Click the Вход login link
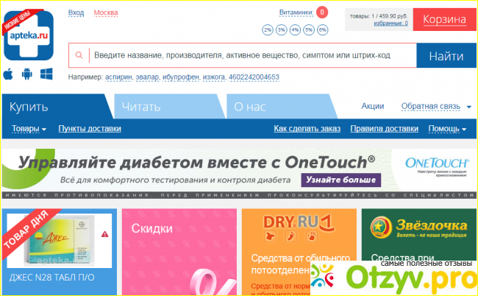This screenshot has width=478, height=296. click(x=76, y=13)
